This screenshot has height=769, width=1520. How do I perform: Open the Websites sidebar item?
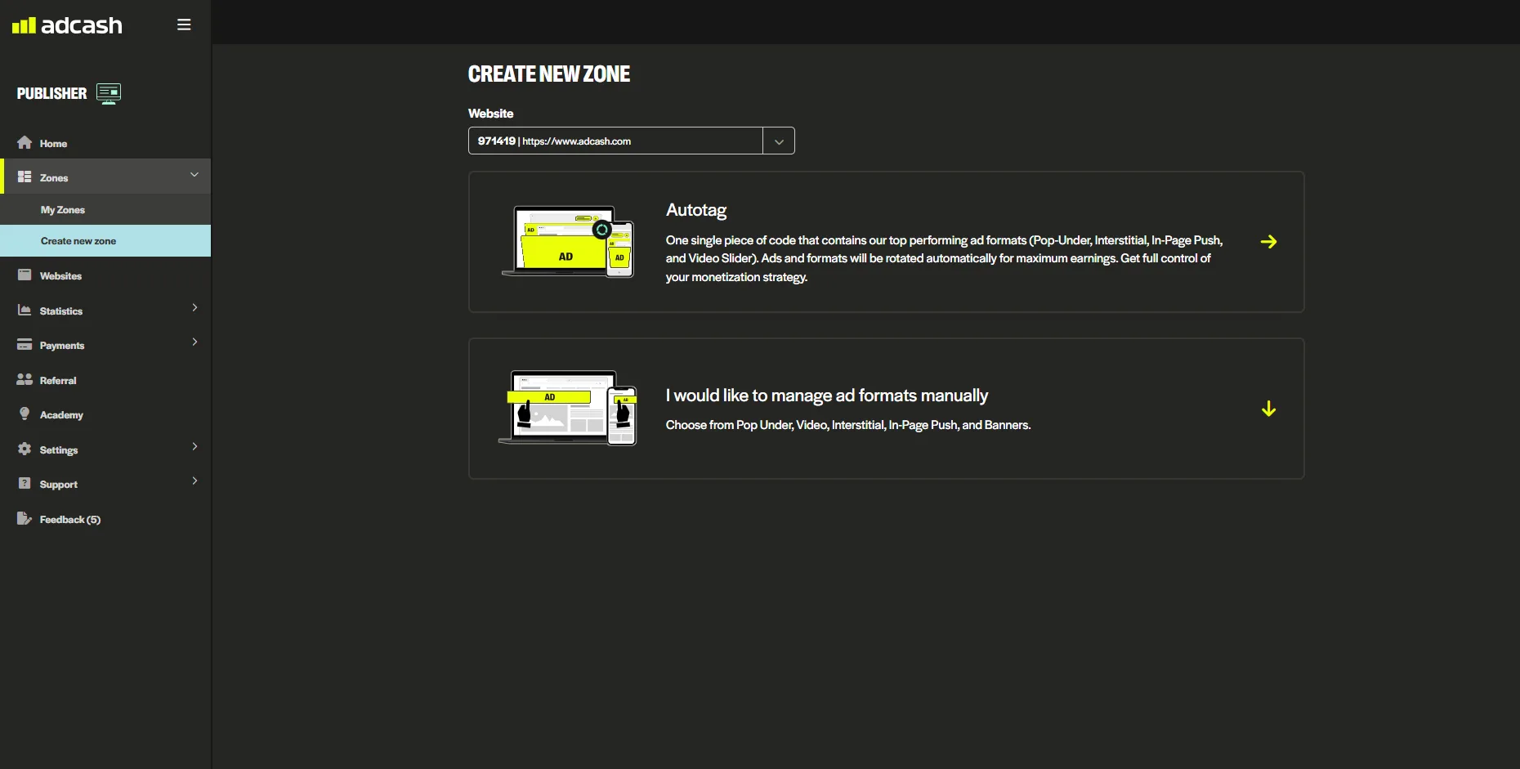[60, 276]
